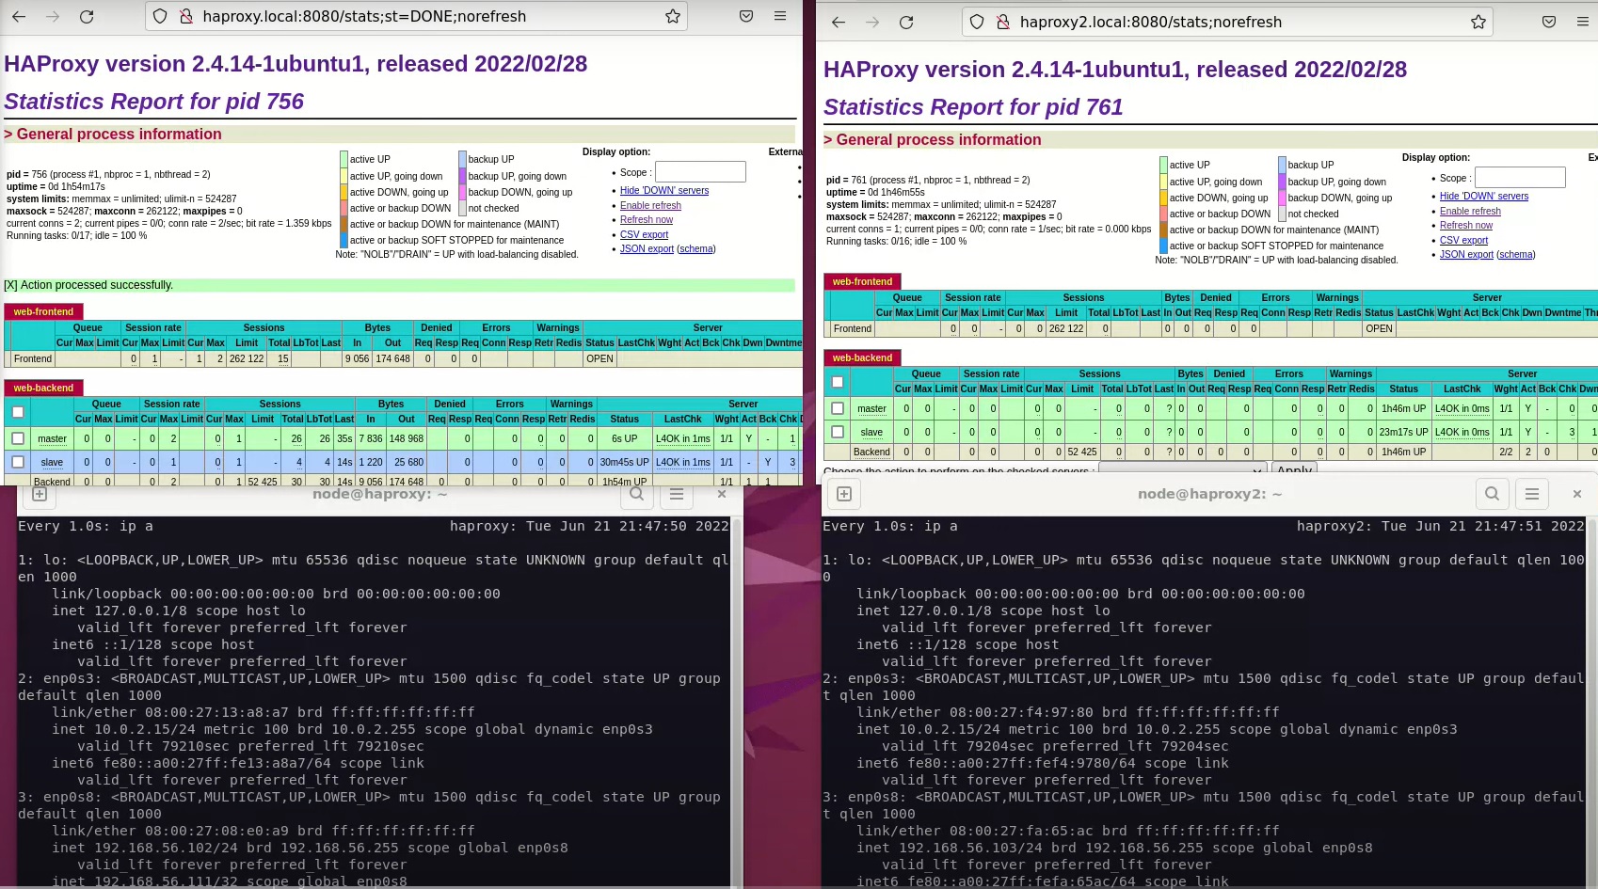
Task: Open the JSON schema link on haproxy.local
Action: 696,248
